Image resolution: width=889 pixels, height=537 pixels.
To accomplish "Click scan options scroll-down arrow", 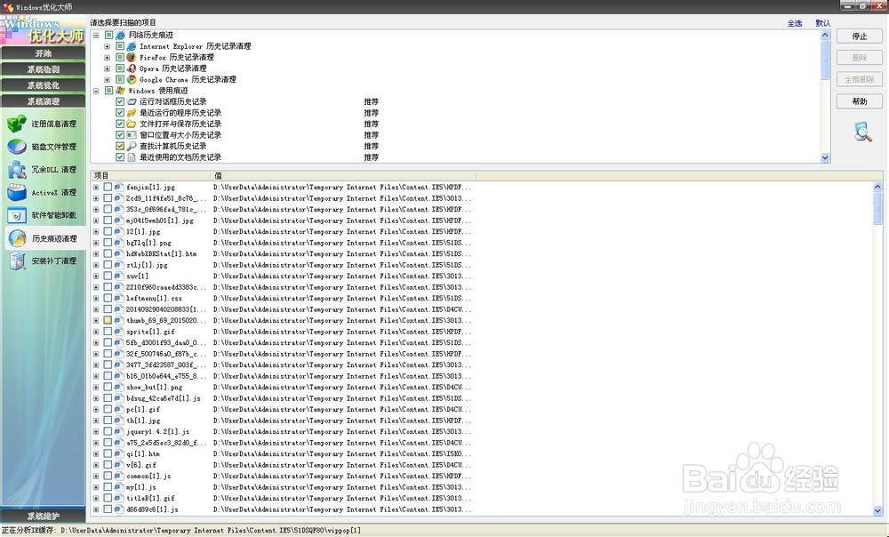I will (825, 157).
